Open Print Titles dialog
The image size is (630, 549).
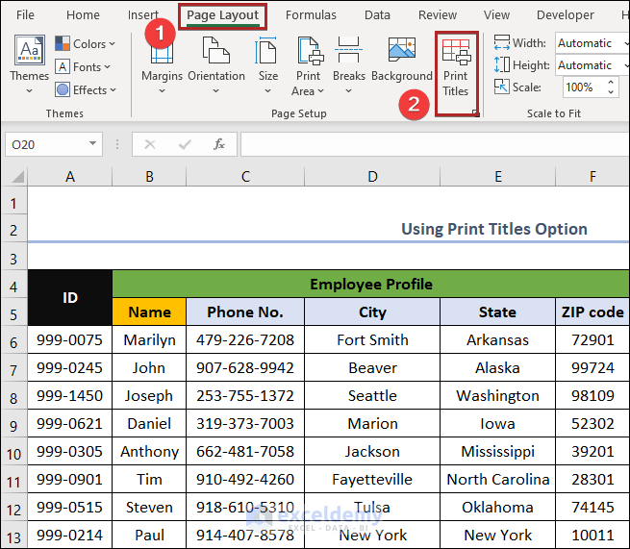[x=456, y=67]
